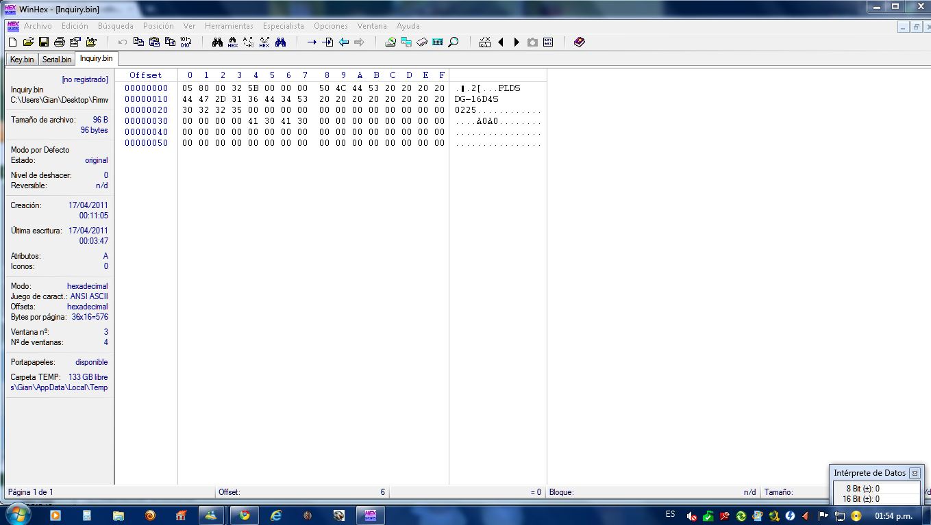
Task: Click the Offset column header
Action: pos(146,75)
